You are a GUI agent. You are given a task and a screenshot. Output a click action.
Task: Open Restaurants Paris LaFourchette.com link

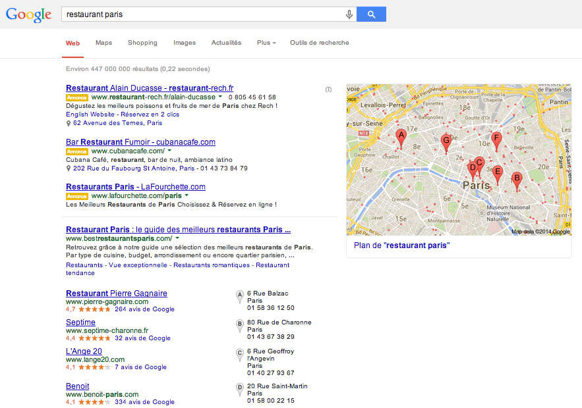(x=136, y=187)
